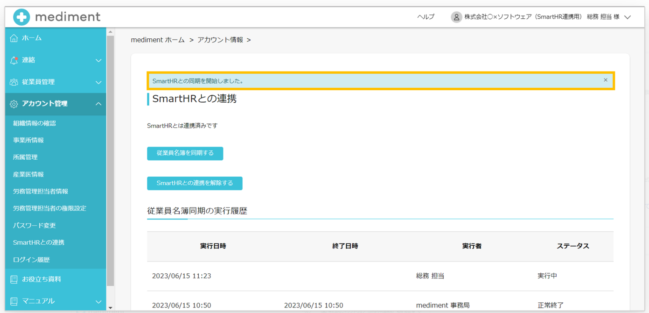Image resolution: width=649 pixels, height=313 pixels.
Task: Expand the 従業員管理 menu chevron
Action: coord(98,82)
